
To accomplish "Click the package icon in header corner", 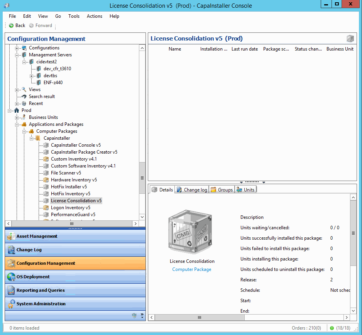I will (x=350, y=39).
